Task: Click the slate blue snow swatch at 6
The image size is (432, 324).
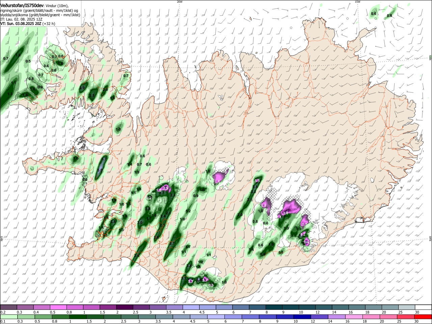Action: point(241,307)
